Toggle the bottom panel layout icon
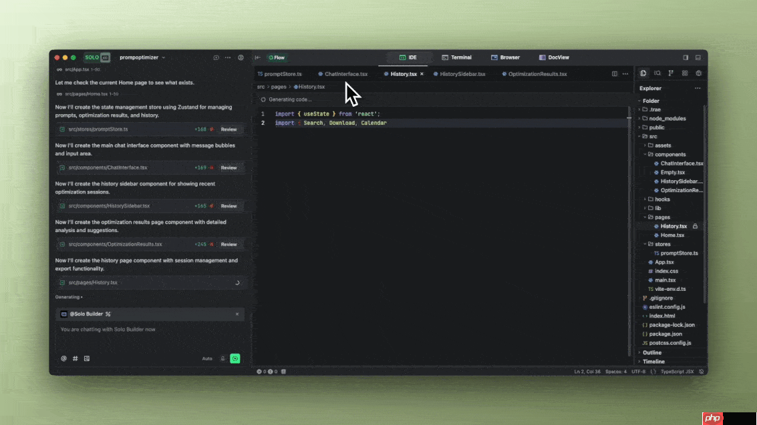The width and height of the screenshot is (757, 425). [698, 57]
